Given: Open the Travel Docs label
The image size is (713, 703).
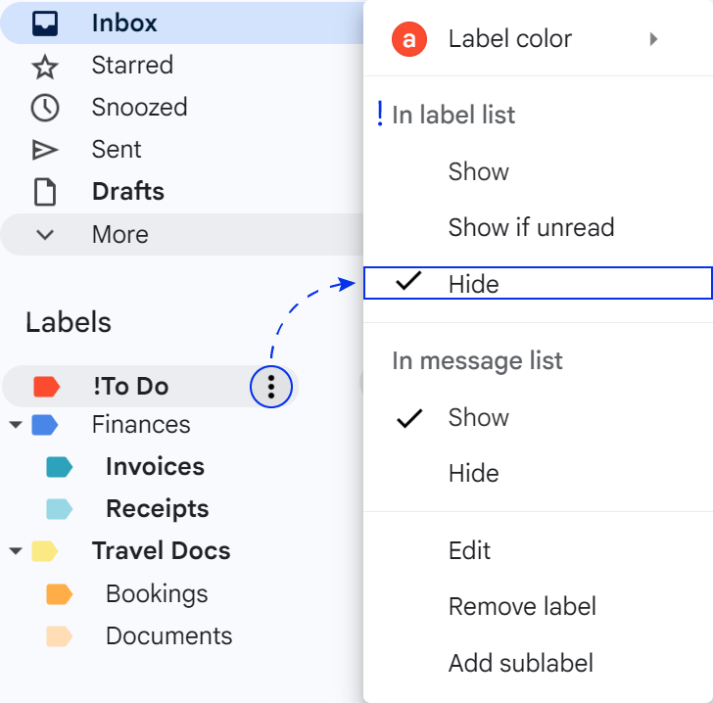Looking at the screenshot, I should pyautogui.click(x=161, y=551).
